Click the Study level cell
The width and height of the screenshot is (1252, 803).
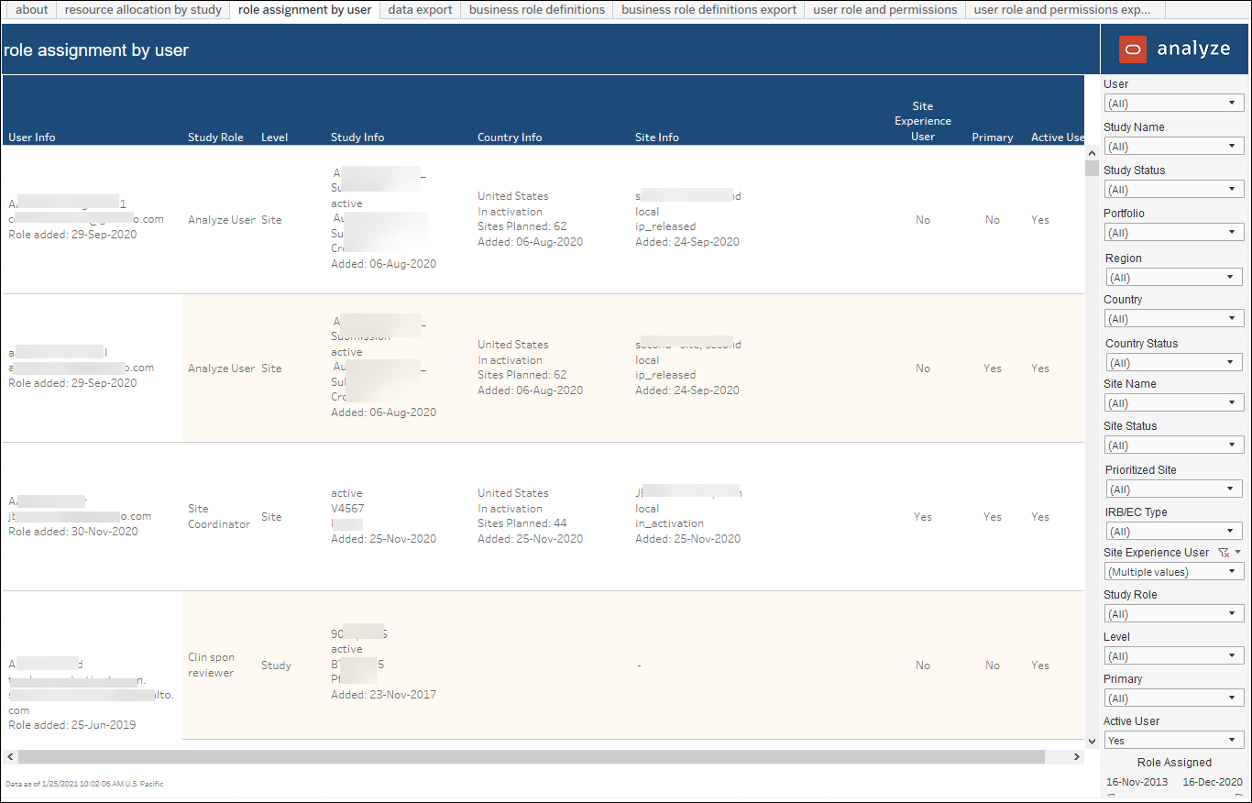coord(277,665)
